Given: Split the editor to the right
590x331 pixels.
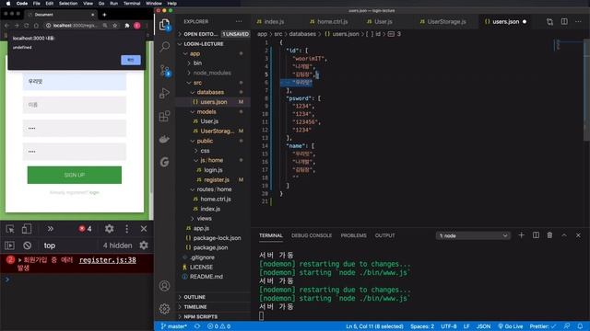Looking at the screenshot, I should click(x=564, y=22).
